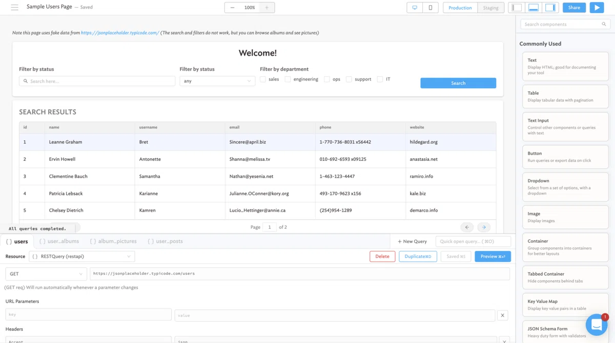The width and height of the screenshot is (615, 343).
Task: Go to previous table page arrow
Action: coord(467,227)
